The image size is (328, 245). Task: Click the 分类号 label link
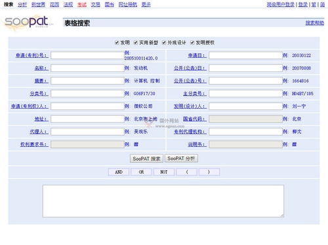[x=39, y=94]
